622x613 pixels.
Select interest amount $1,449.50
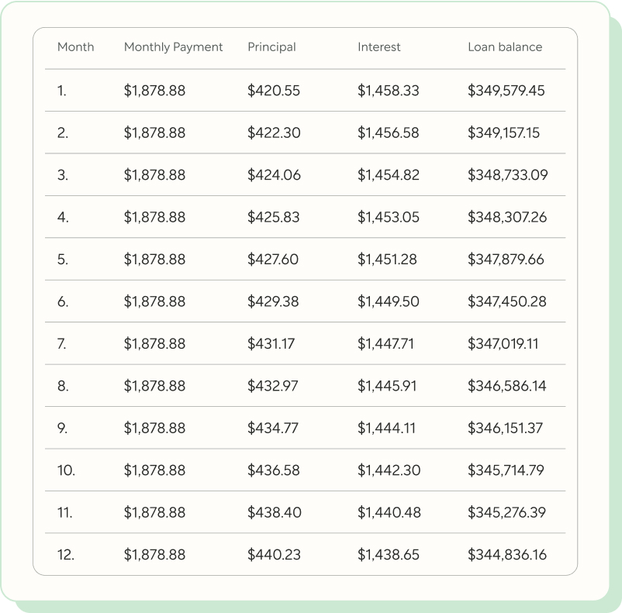point(389,301)
